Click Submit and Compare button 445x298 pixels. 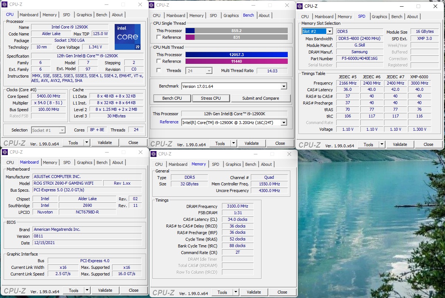tap(261, 98)
